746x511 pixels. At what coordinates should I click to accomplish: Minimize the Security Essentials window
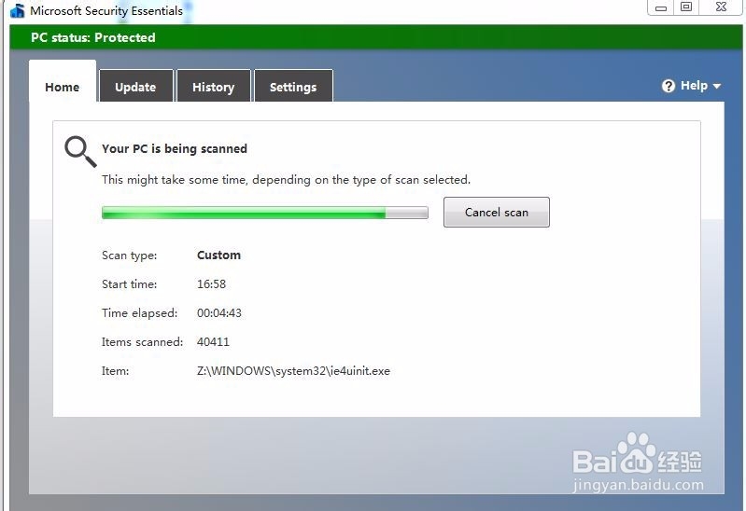(x=661, y=7)
